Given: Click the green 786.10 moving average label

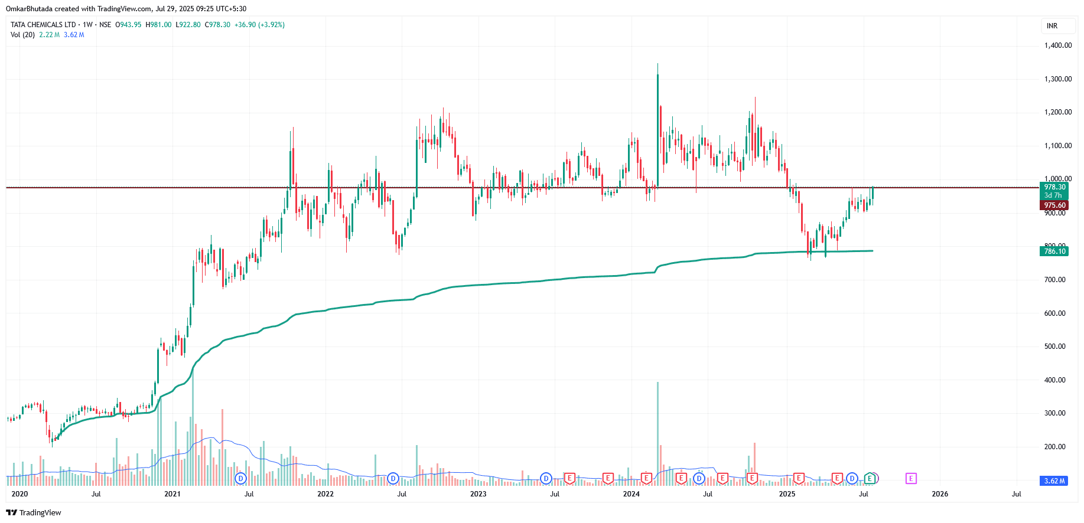Looking at the screenshot, I should click(x=1054, y=251).
